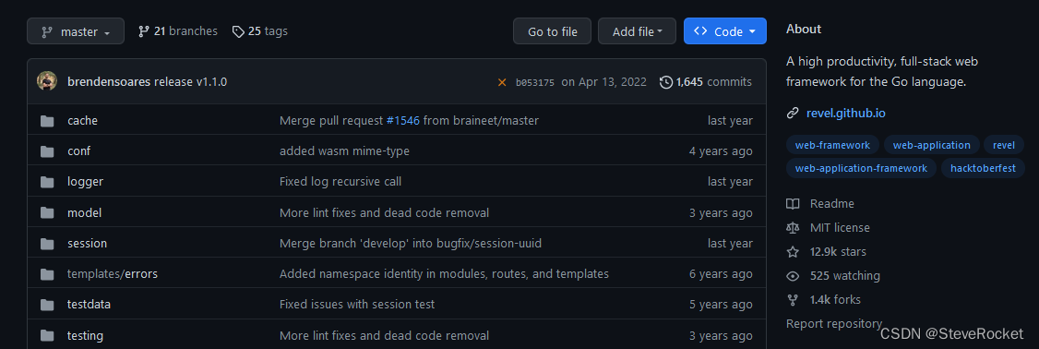This screenshot has height=349, width=1039.
Task: Open the green Code dropdown button
Action: coord(725,31)
